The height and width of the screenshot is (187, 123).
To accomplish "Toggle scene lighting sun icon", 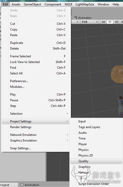I will (110, 22).
